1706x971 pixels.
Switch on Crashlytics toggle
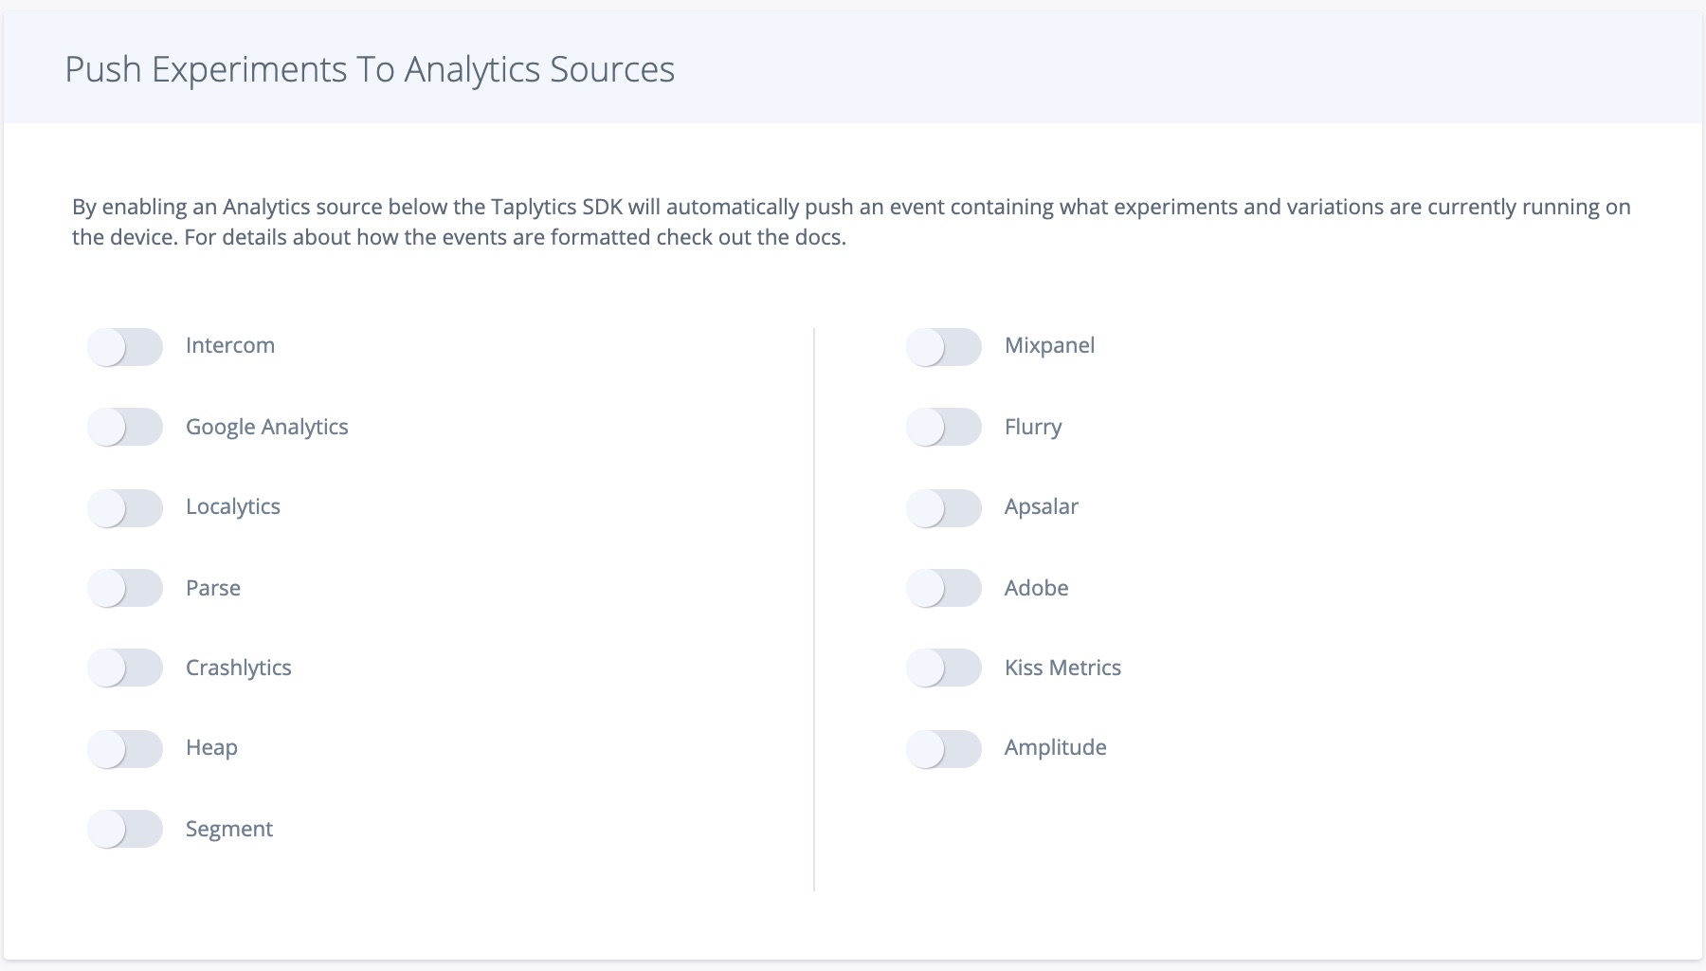[x=125, y=668]
